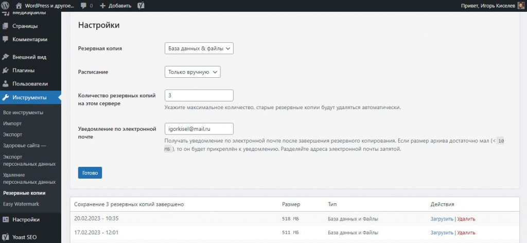Expand the Расписание schedule dropdown
527x243 pixels.
[192, 72]
